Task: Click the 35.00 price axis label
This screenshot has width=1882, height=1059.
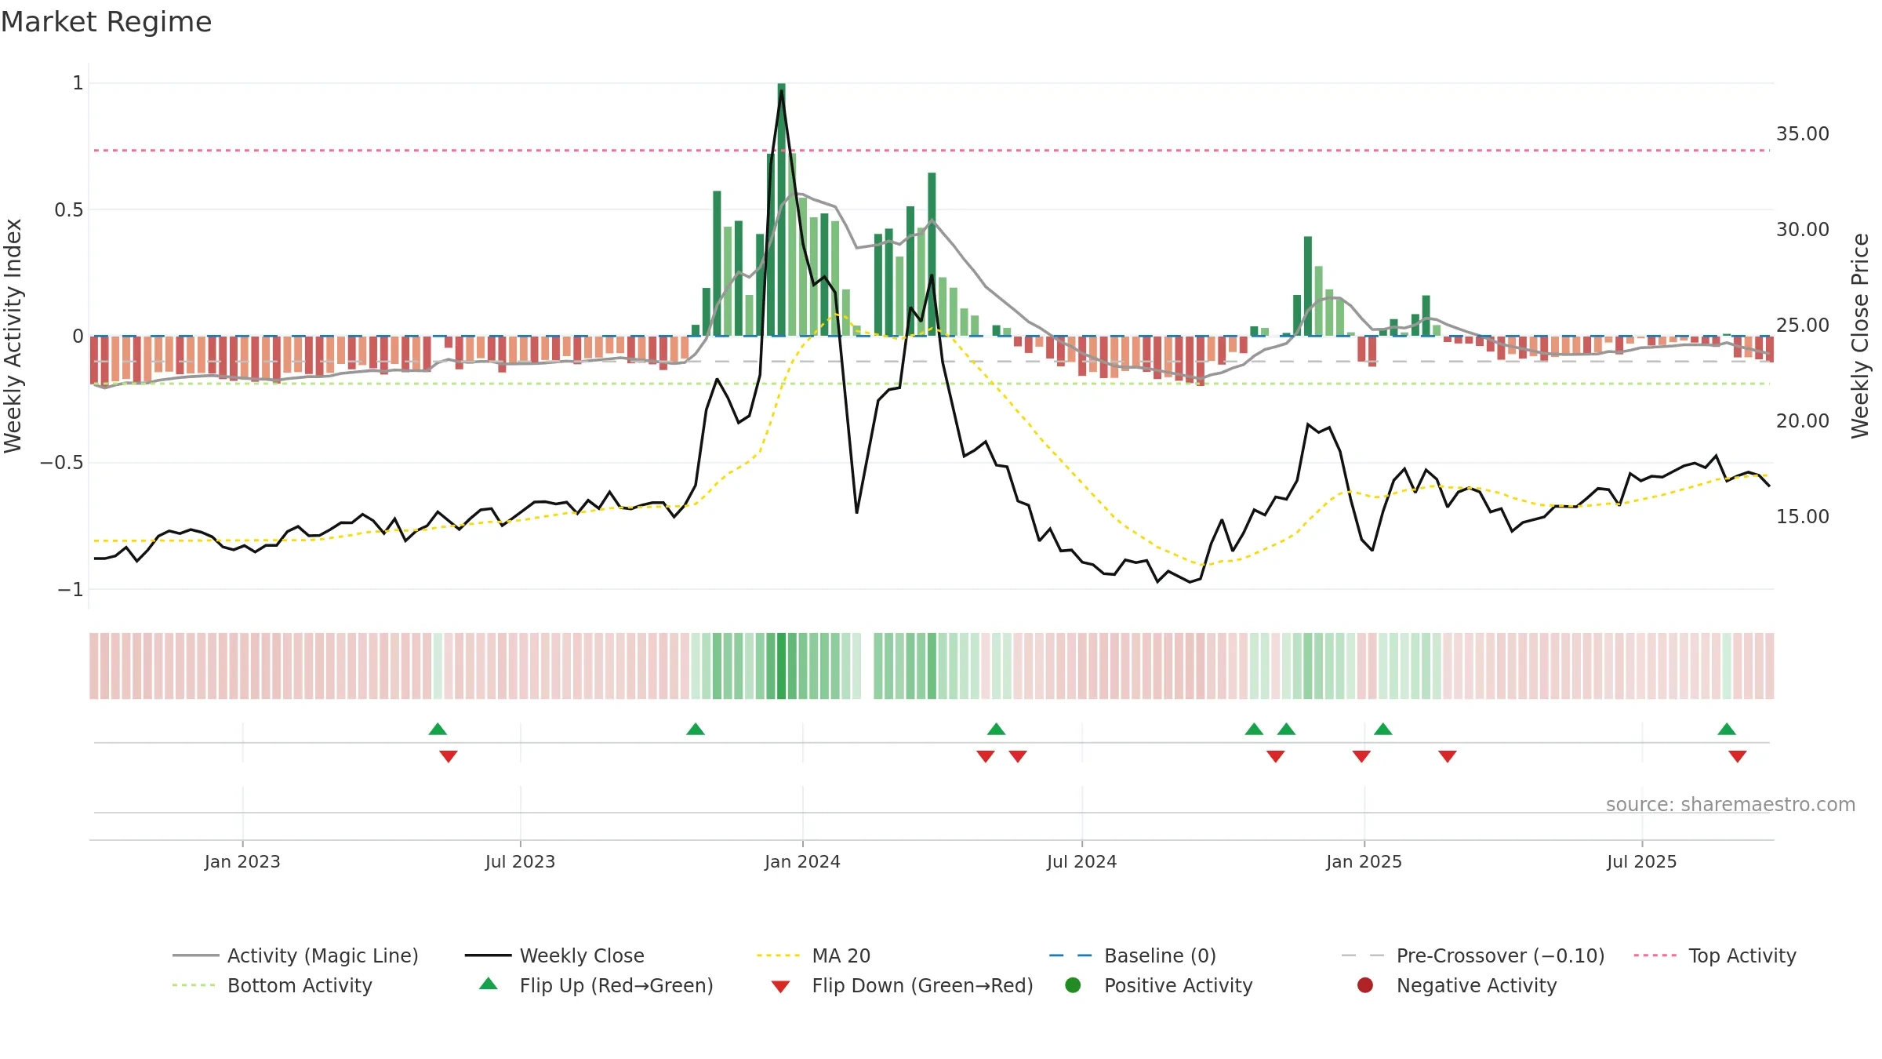Action: 1803,134
